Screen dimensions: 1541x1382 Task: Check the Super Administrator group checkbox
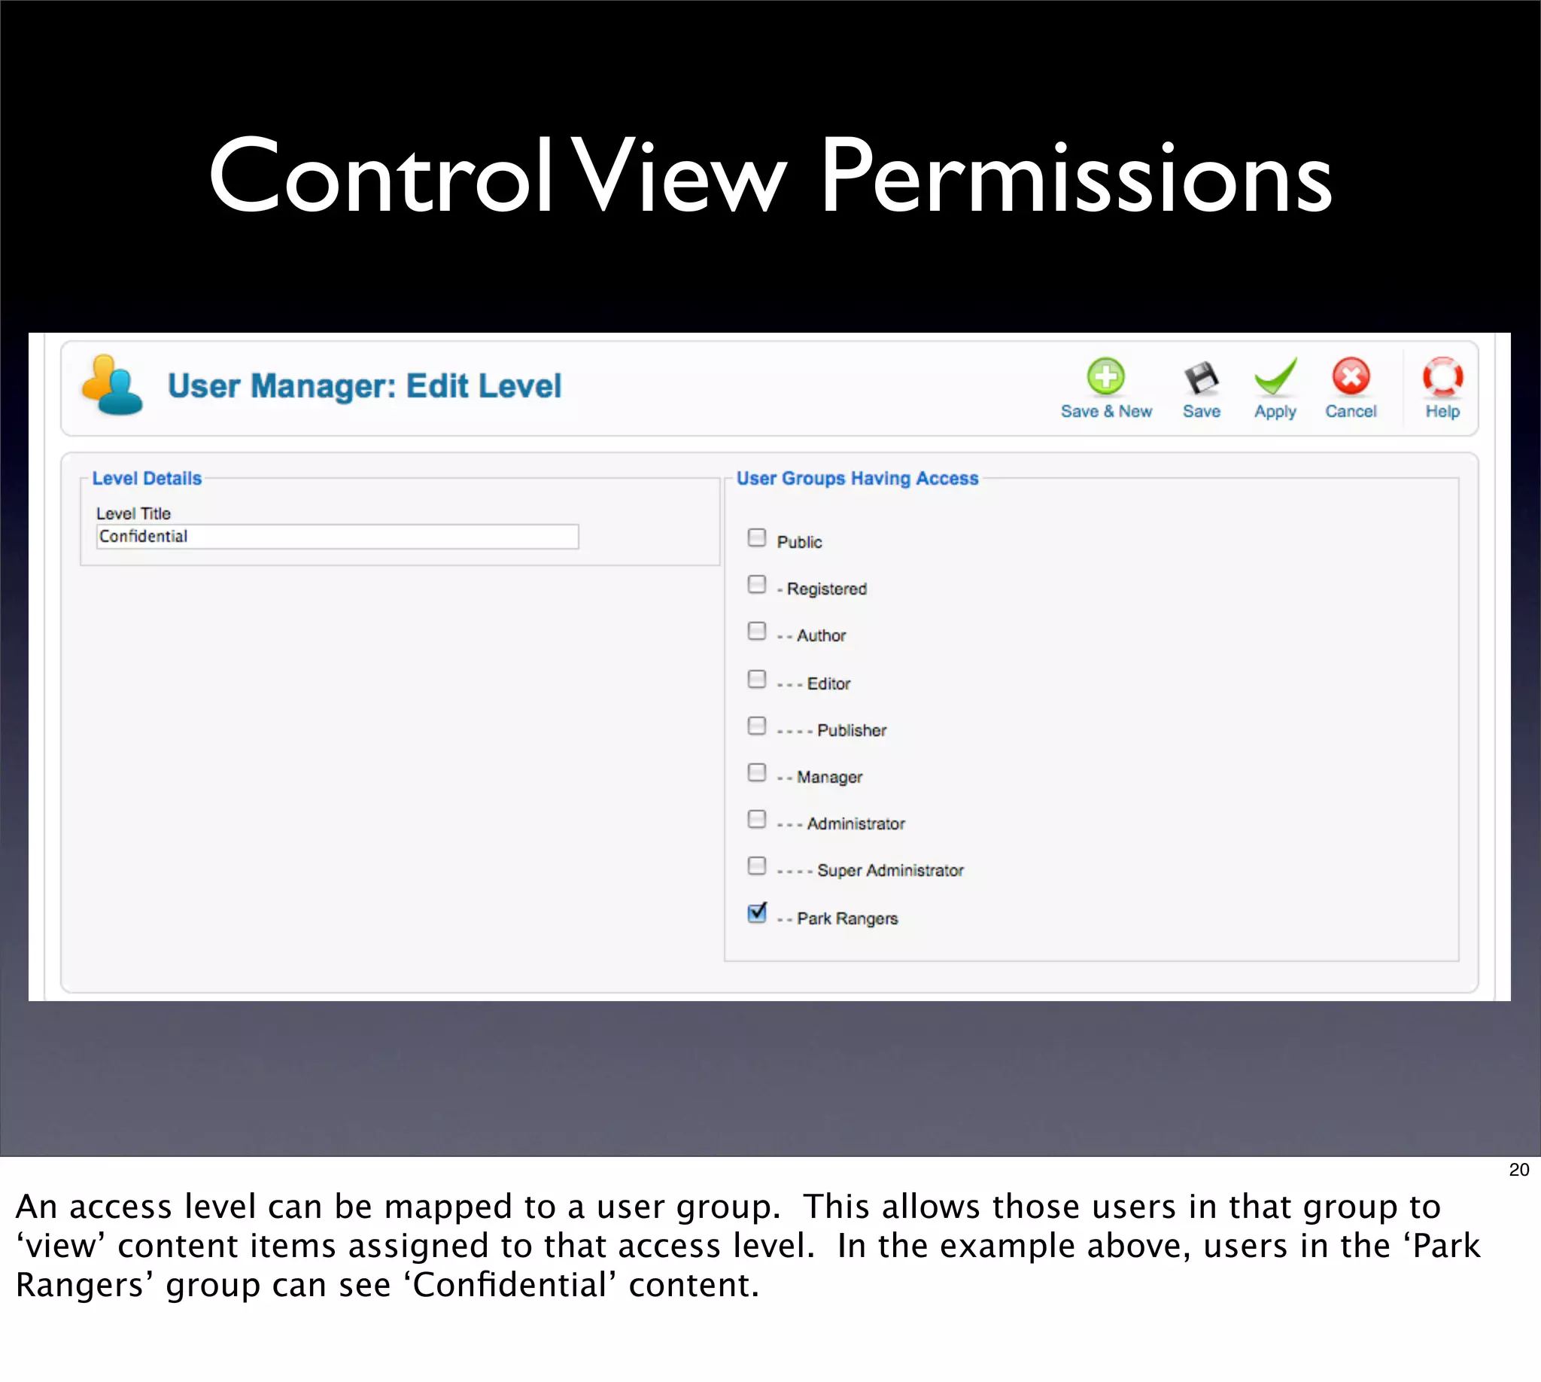tap(757, 866)
